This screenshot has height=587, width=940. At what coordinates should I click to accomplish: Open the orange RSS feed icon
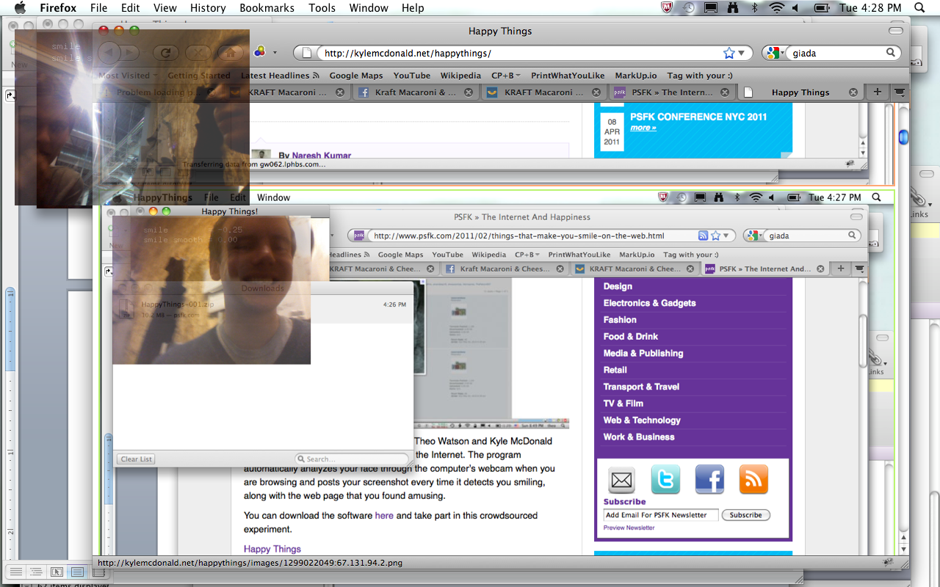(x=753, y=480)
